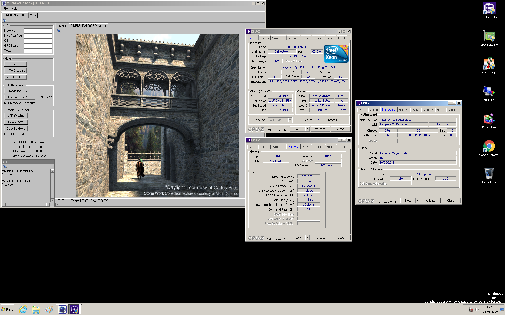This screenshot has width=505, height=315.
Task: Click the console horizontal scrollbar right arrow
Action: tap(48, 205)
